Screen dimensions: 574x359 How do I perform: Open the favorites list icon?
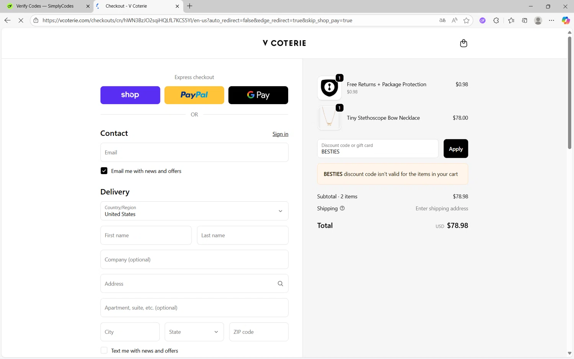click(x=511, y=20)
